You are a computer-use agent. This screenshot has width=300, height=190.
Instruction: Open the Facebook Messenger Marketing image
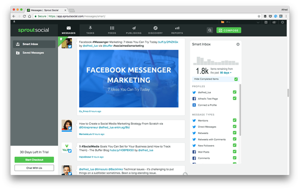point(129,79)
